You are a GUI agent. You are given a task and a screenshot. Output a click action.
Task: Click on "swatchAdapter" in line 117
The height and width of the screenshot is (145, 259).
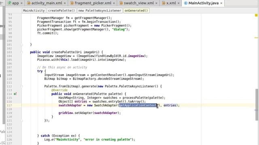(x=70, y=105)
